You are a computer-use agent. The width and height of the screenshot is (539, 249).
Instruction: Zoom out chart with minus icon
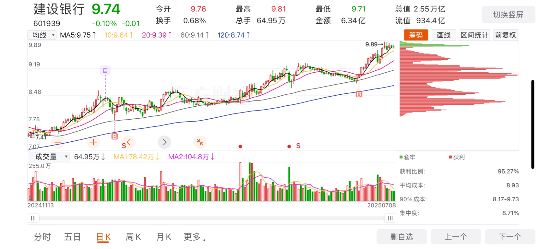58,142
